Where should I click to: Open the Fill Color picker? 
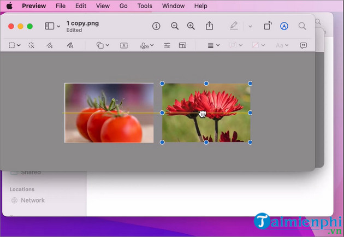point(255,45)
